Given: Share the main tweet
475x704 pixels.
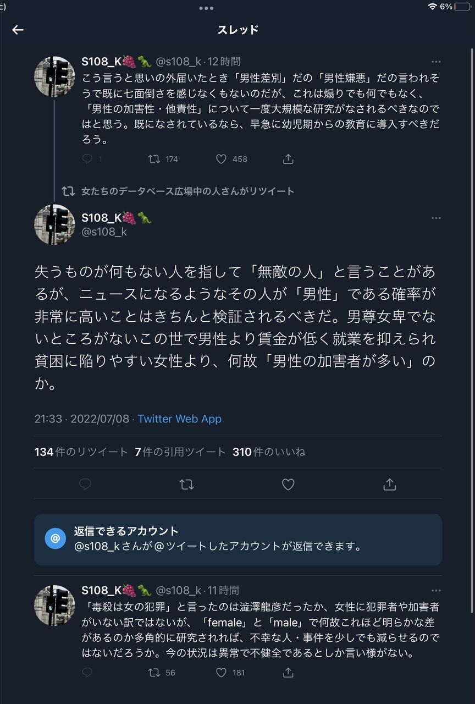Looking at the screenshot, I should (x=389, y=485).
